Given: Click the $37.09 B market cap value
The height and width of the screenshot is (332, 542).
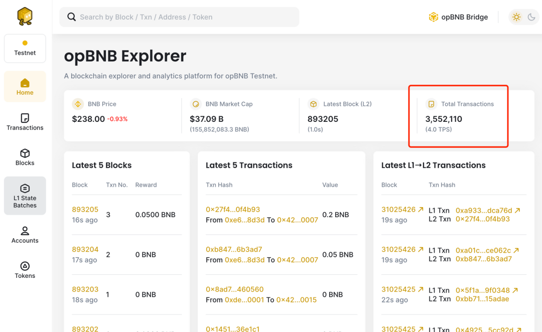Looking at the screenshot, I should coord(207,119).
